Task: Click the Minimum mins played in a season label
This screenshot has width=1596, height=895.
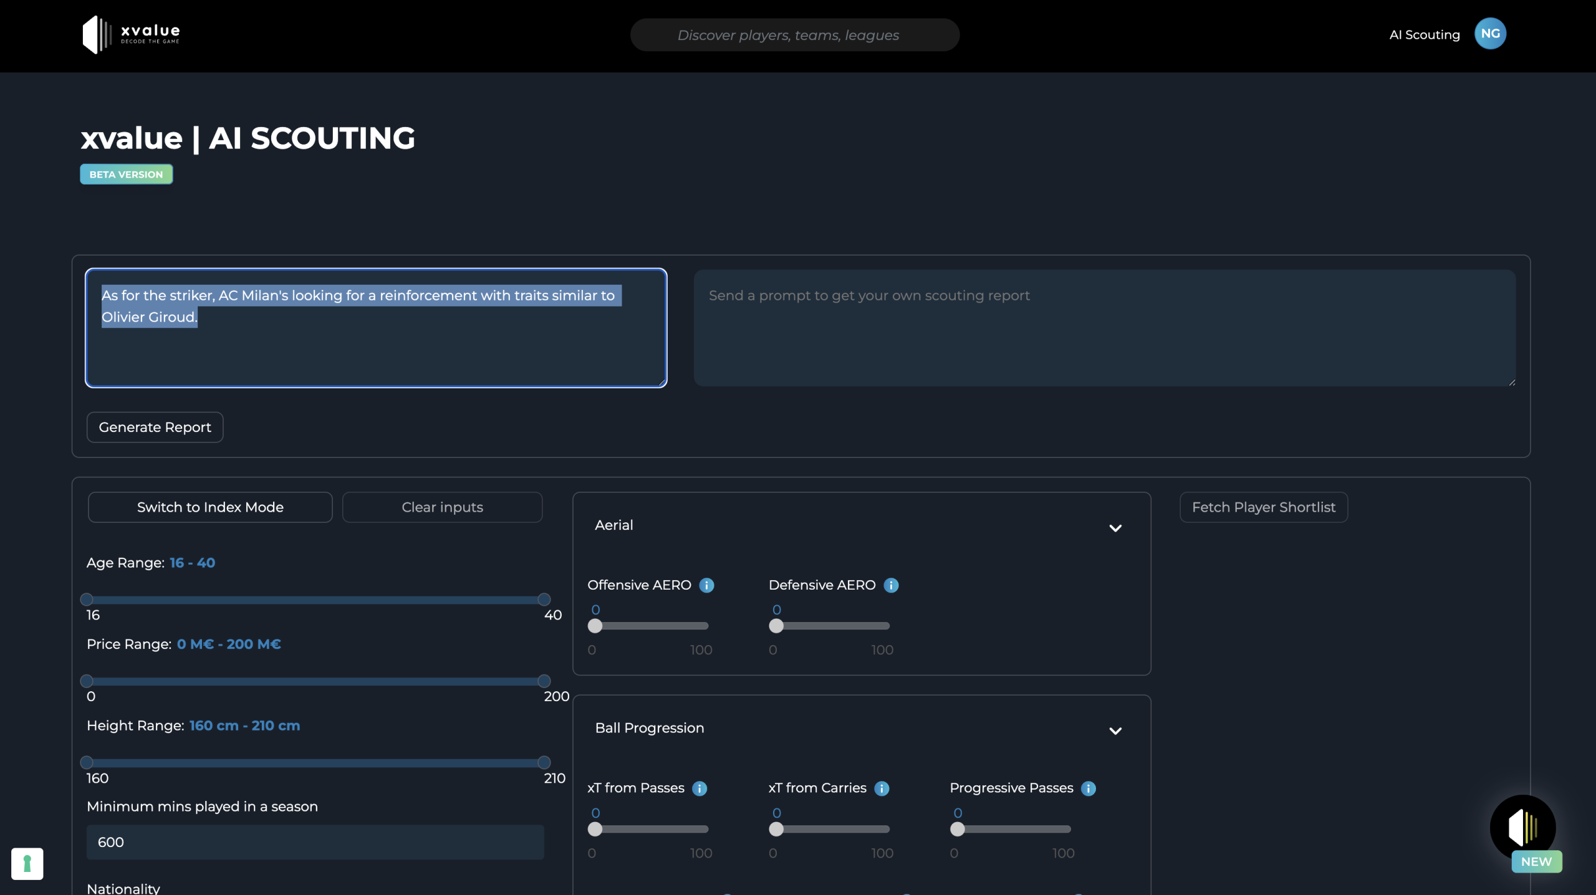Action: pyautogui.click(x=202, y=806)
